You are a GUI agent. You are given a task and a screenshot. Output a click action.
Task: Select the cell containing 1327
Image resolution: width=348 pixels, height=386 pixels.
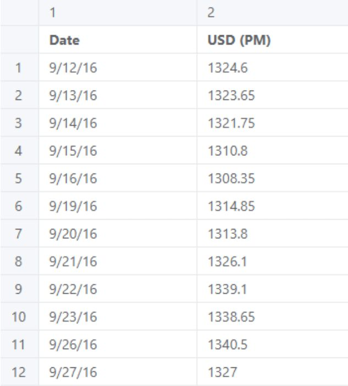[x=272, y=372]
